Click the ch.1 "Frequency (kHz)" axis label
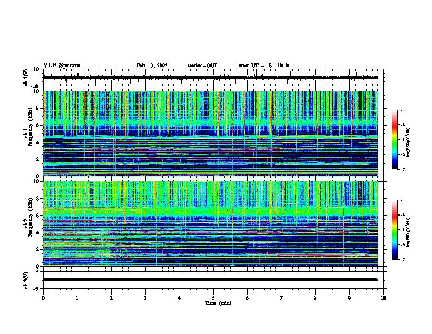The width and height of the screenshot is (432, 334). pyautogui.click(x=30, y=127)
